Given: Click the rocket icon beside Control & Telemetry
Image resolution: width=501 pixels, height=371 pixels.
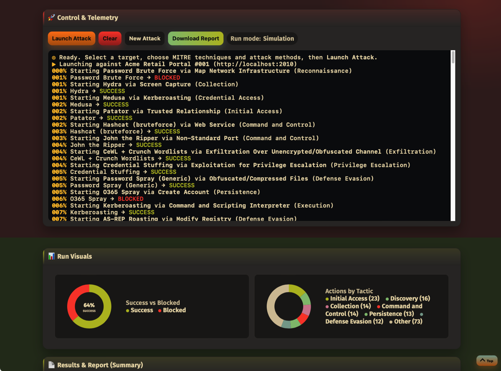Looking at the screenshot, I should [51, 18].
